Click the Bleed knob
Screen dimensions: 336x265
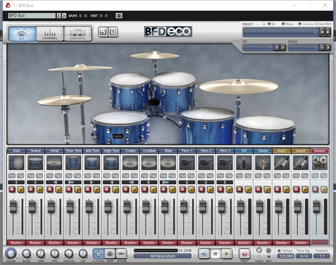pos(27,254)
